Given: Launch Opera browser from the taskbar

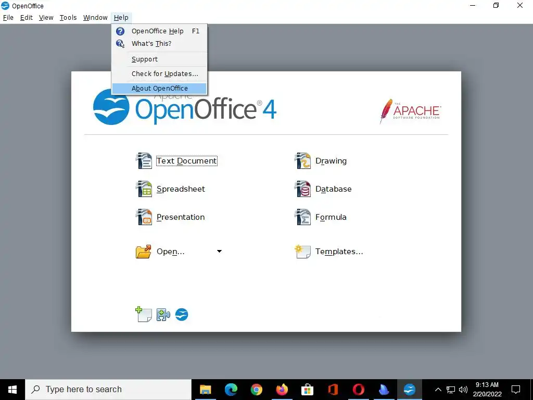Looking at the screenshot, I should (x=358, y=390).
